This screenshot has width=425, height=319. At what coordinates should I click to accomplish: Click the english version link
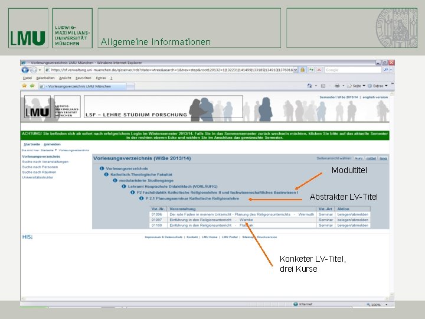[x=375, y=97]
